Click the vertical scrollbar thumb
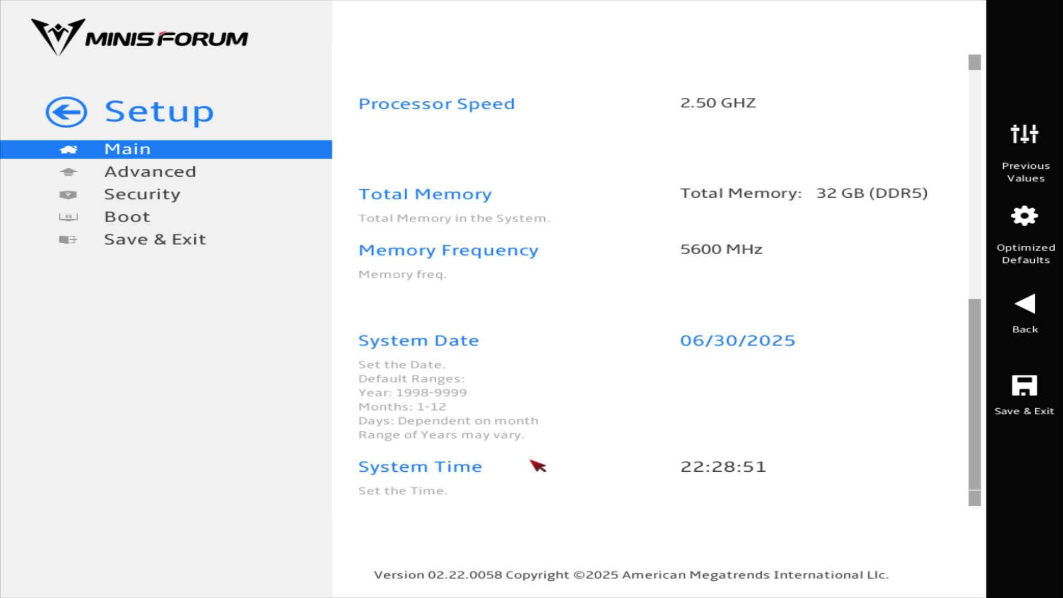Image resolution: width=1063 pixels, height=598 pixels. [x=974, y=394]
